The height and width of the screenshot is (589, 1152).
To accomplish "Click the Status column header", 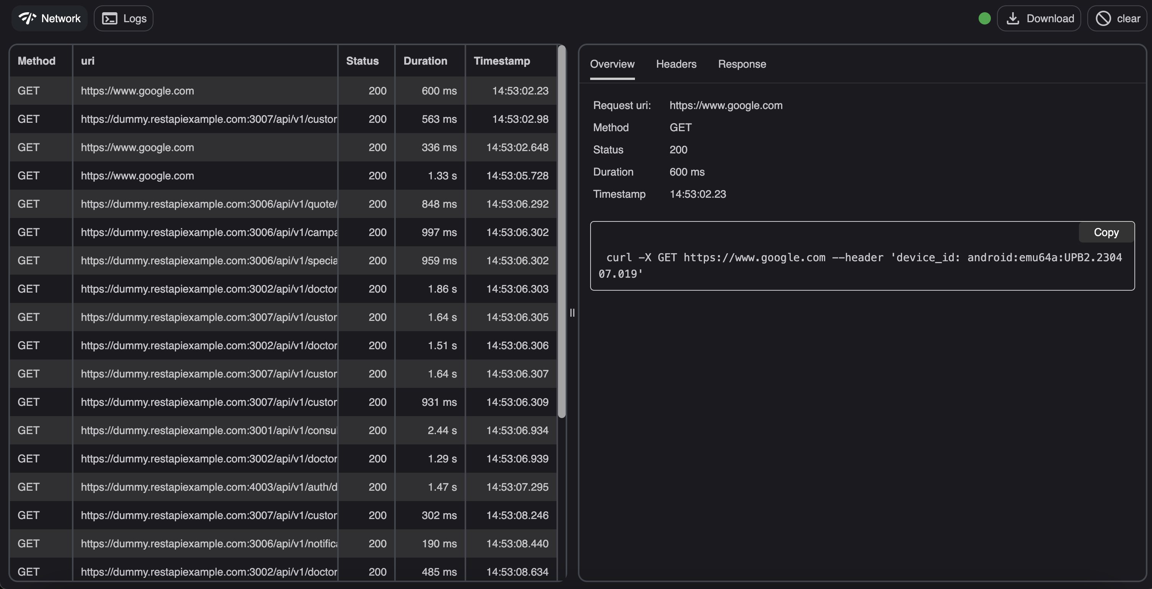I will [x=362, y=61].
